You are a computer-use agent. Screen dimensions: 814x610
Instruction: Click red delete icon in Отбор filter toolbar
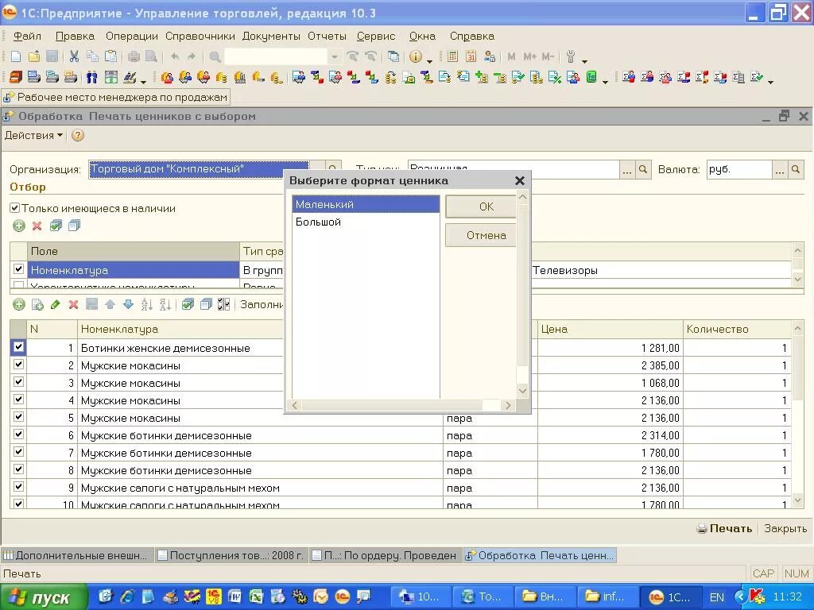[x=37, y=226]
